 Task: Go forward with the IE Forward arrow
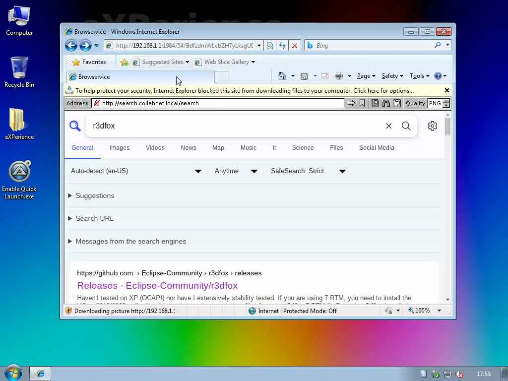85,45
